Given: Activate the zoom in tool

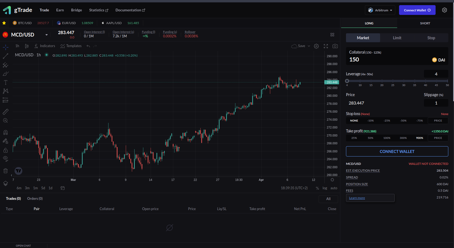Looking at the screenshot, I should tap(5, 120).
